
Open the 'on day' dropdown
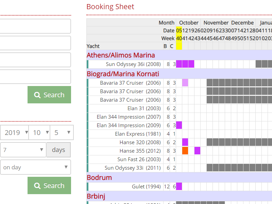coord(35,167)
